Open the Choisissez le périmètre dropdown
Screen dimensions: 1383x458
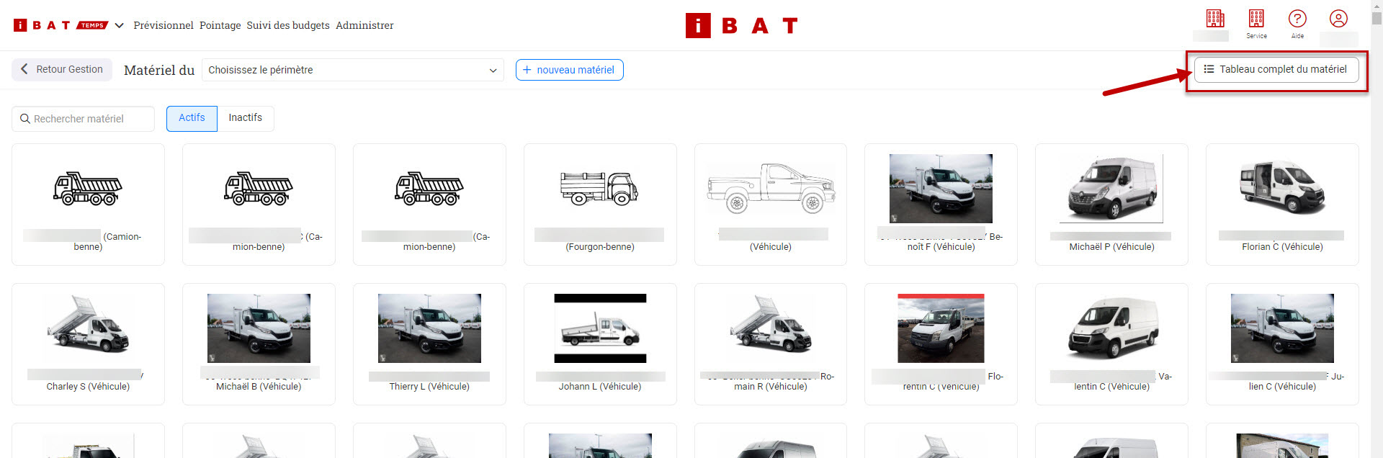tap(352, 70)
